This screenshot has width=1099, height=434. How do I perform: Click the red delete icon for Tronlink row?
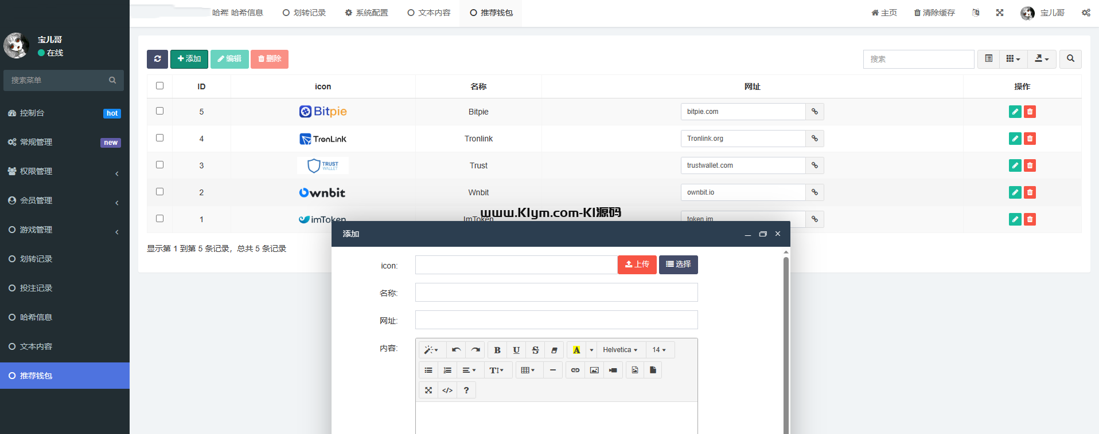pyautogui.click(x=1030, y=139)
